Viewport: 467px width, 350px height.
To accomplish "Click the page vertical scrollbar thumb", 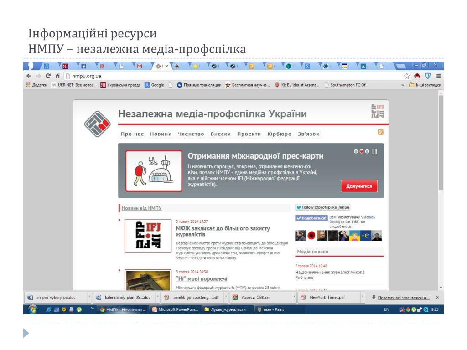I will [441, 143].
